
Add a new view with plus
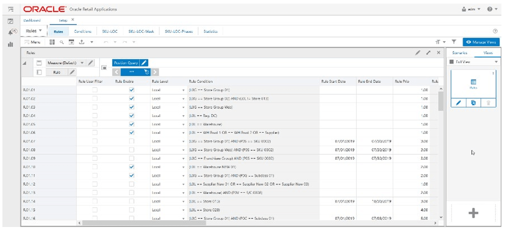(x=473, y=213)
